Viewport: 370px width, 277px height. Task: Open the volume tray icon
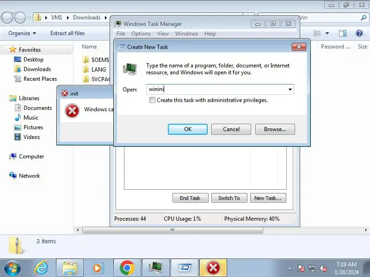323,268
